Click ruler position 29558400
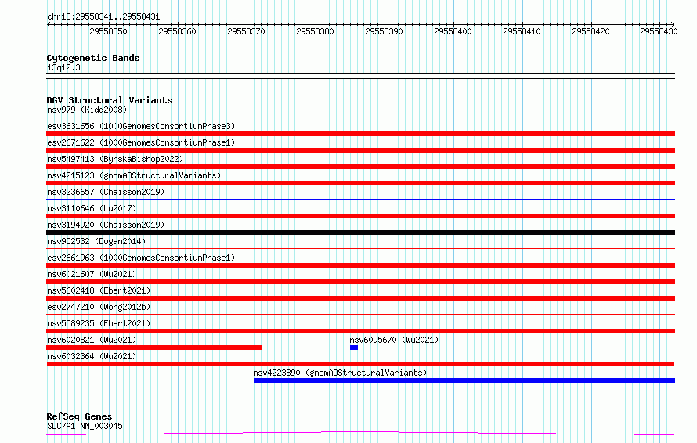The image size is (697, 443). pyautogui.click(x=453, y=31)
